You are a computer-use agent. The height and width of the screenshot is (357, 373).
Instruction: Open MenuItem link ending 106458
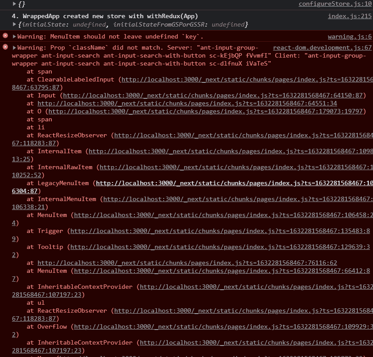pos(223,215)
